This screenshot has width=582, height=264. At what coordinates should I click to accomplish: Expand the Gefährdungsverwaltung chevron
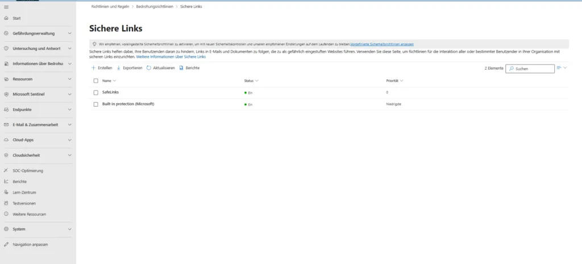pyautogui.click(x=70, y=33)
